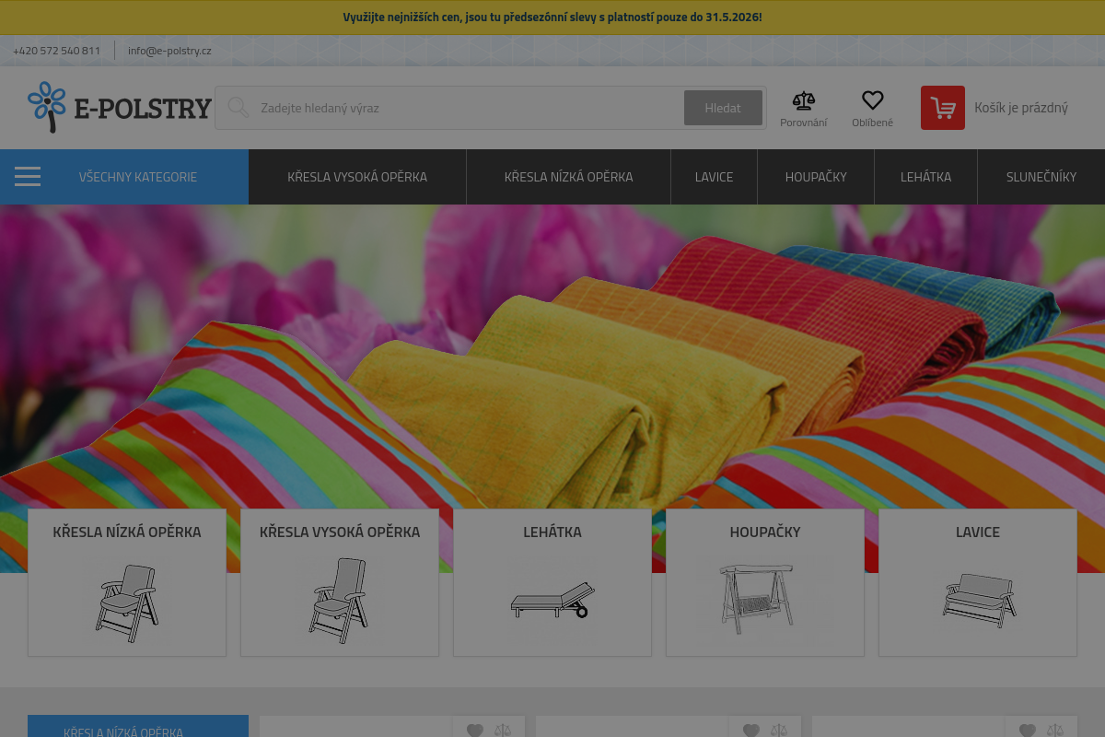Open KŘESLA VYSOKÁ OPĚRKA menu item
This screenshot has height=737, width=1105.
pyautogui.click(x=357, y=177)
